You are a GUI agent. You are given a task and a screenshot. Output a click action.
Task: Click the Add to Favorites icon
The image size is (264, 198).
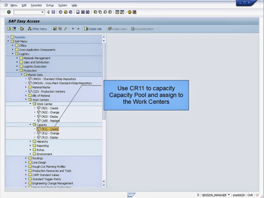click(x=55, y=29)
